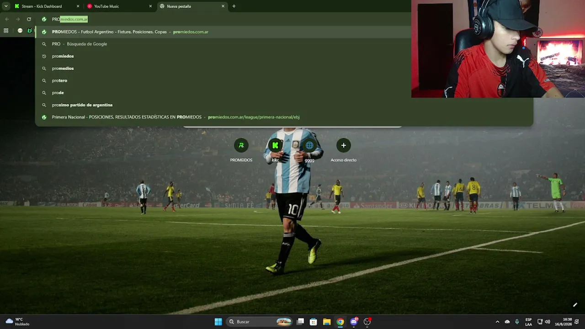
Task: Click the cloud icon in system tray
Action: coord(507,322)
